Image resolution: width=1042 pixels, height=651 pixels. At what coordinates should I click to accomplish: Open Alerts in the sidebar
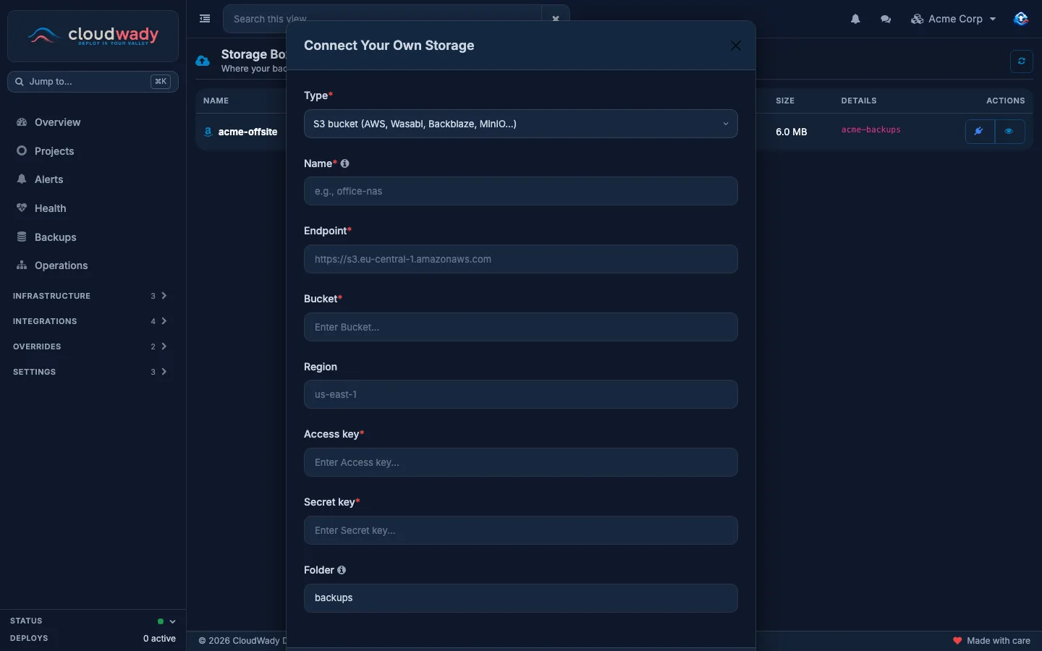click(93, 179)
